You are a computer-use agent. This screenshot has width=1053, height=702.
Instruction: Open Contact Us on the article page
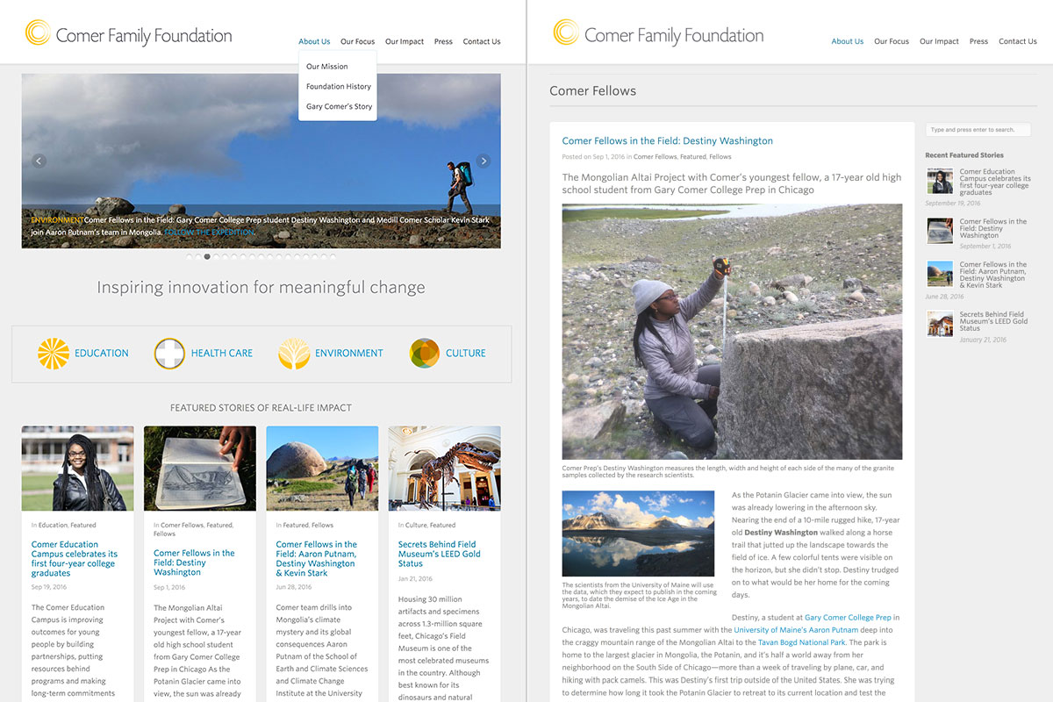pyautogui.click(x=1018, y=41)
